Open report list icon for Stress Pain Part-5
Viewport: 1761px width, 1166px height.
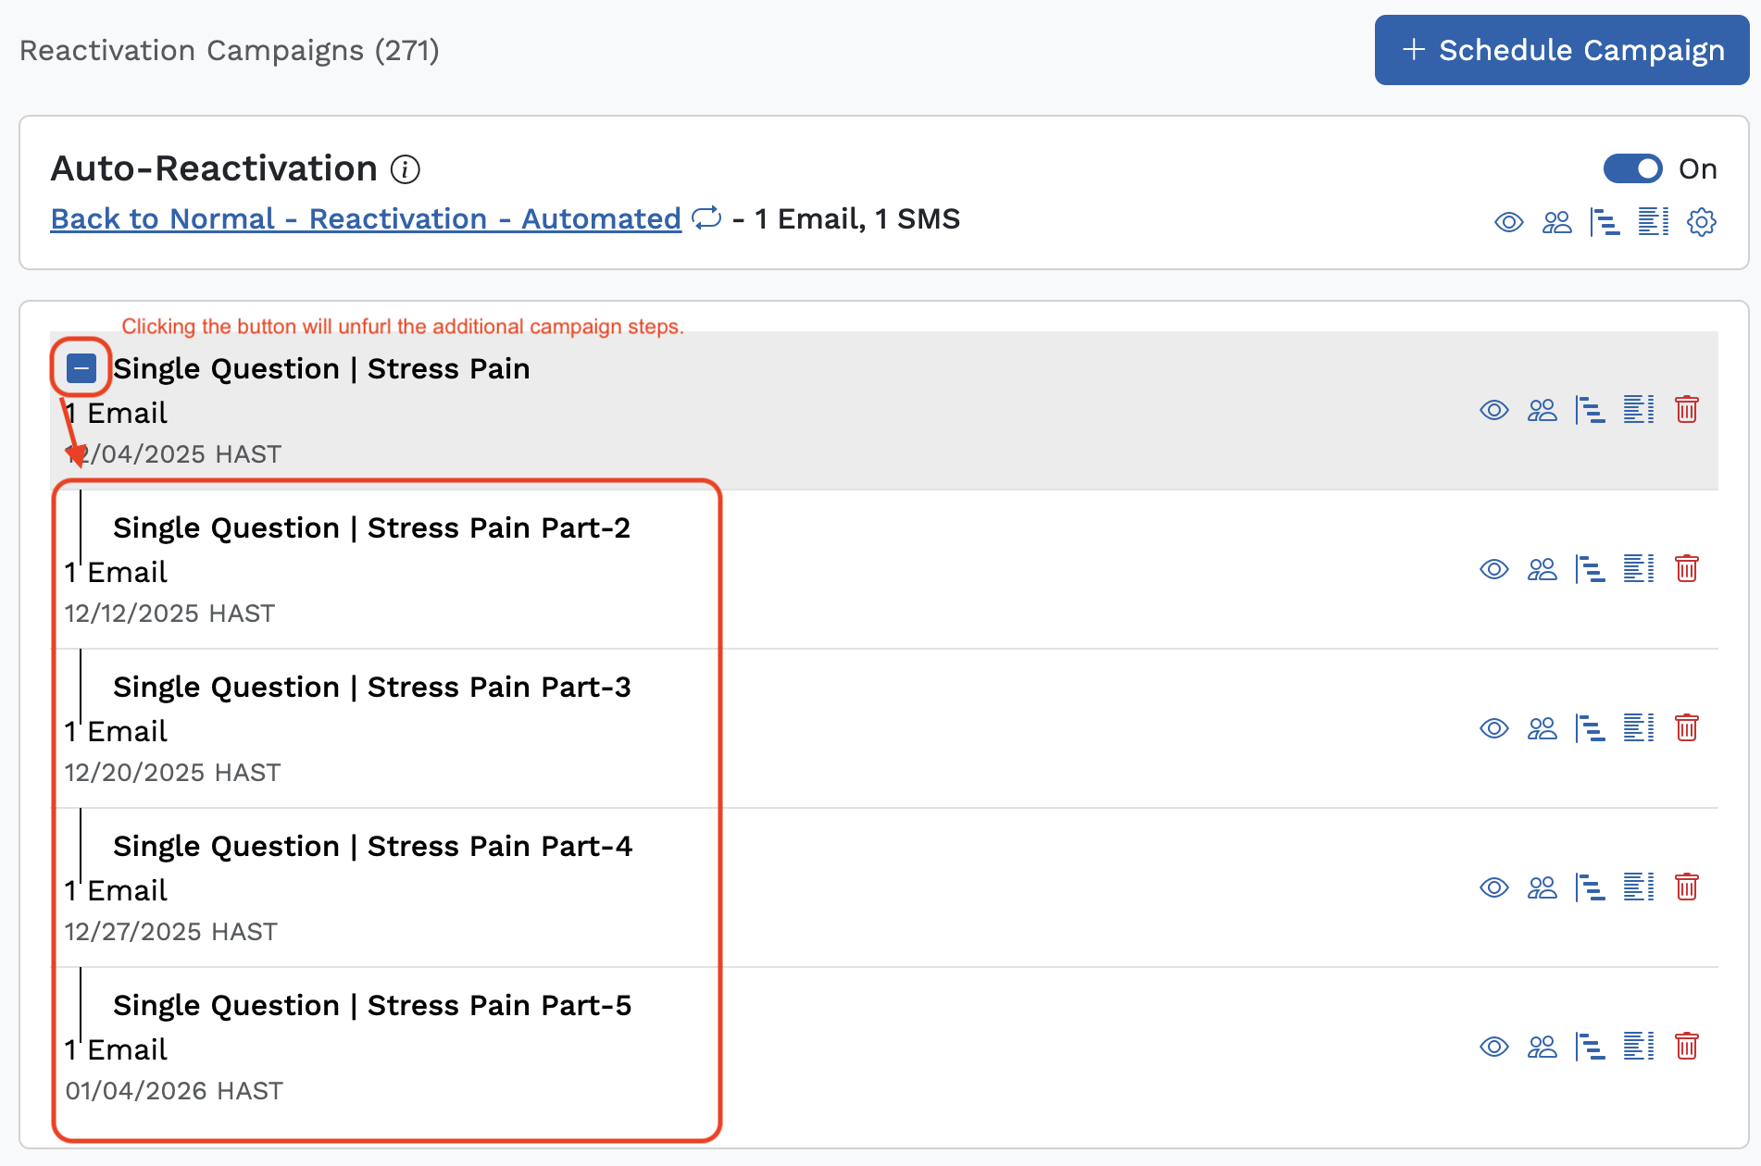(x=1639, y=1047)
